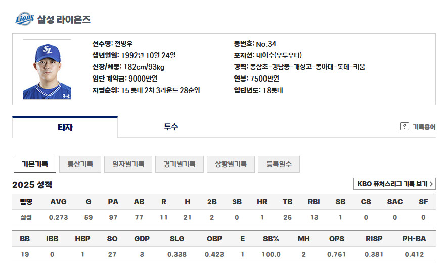Click the question mark glossary icon
This screenshot has width=443, height=269.
[404, 126]
